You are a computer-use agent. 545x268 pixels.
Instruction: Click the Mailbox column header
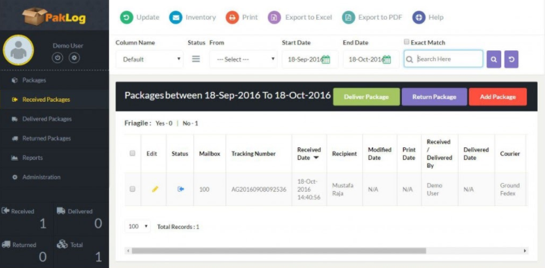[210, 154]
